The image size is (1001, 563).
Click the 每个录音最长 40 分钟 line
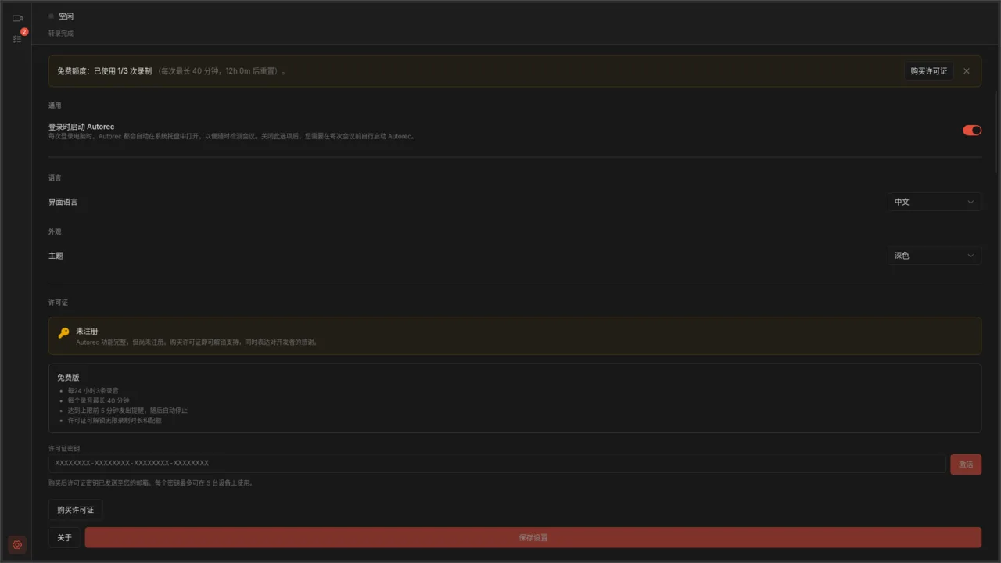[99, 400]
